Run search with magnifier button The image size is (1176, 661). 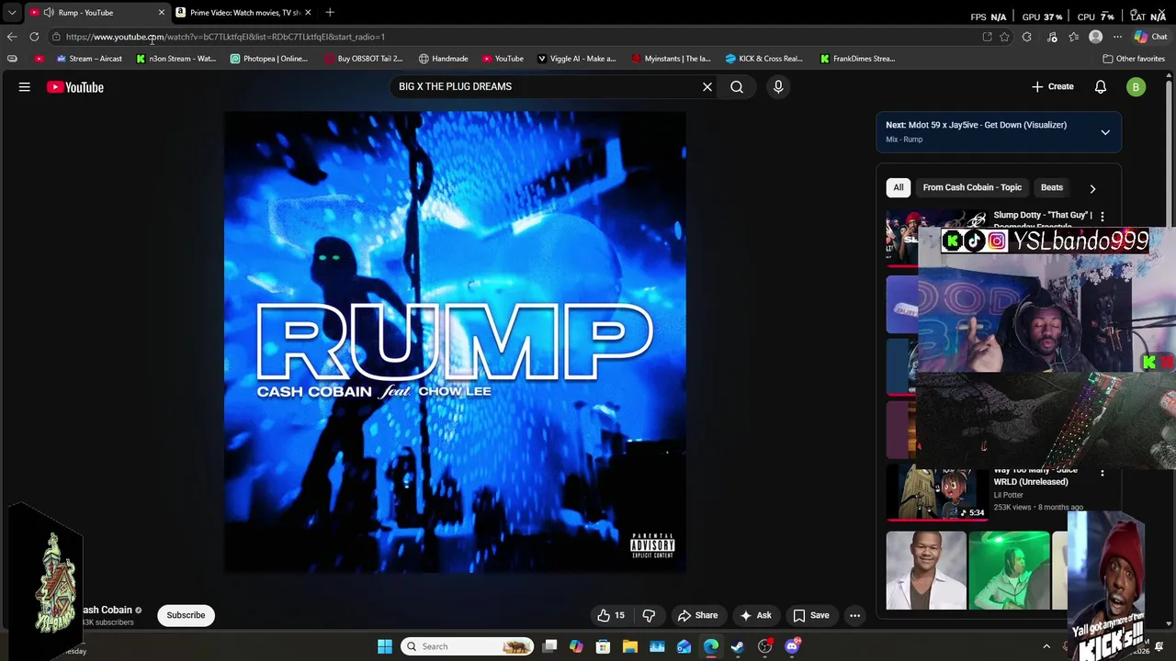[x=737, y=87]
